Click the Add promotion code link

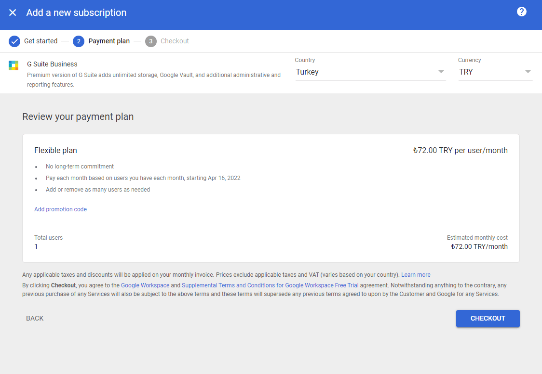pyautogui.click(x=60, y=209)
